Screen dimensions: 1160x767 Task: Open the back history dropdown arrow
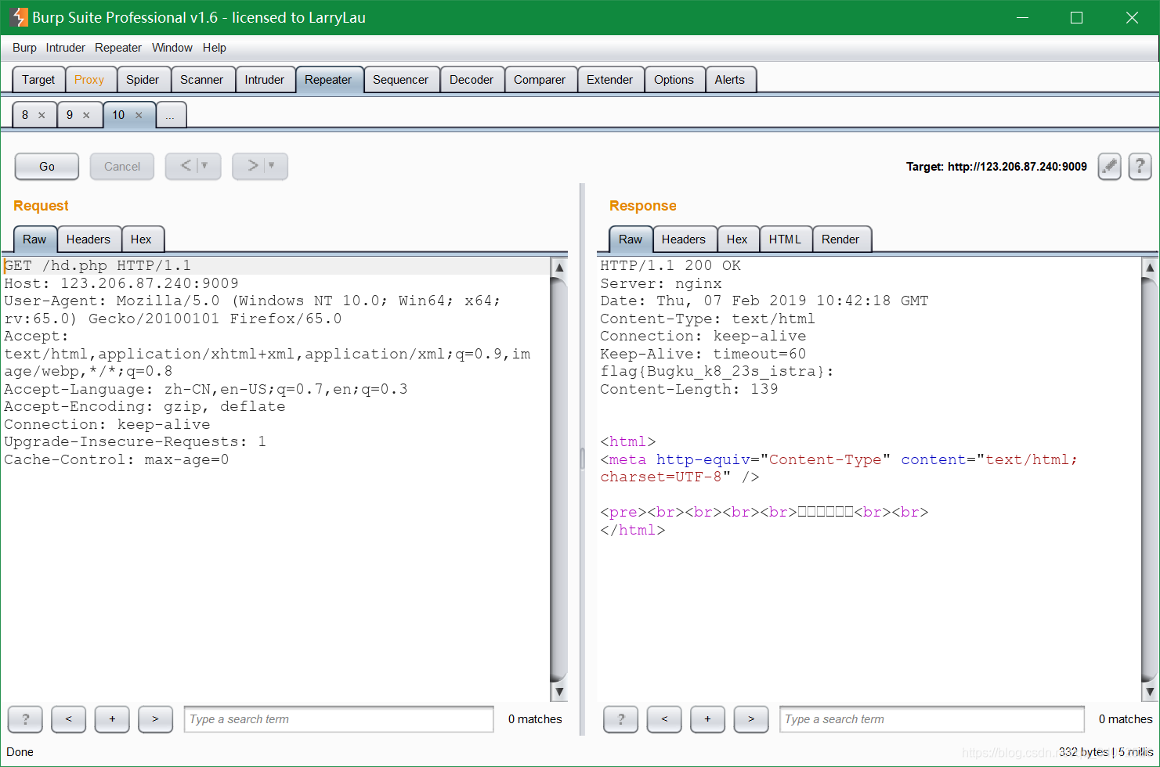(x=205, y=166)
